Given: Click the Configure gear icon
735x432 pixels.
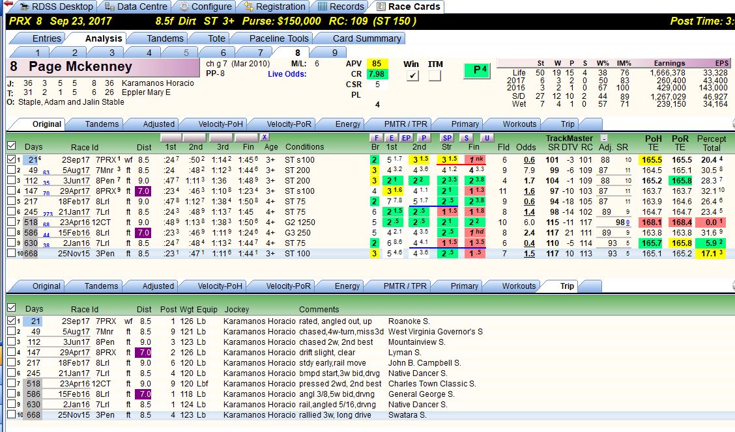Looking at the screenshot, I should pos(184,7).
